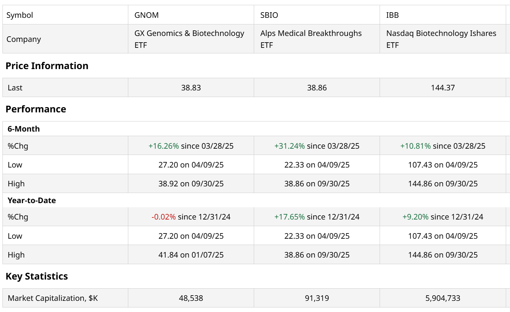
Task: Select GX Genomics & Biotechnology ETF name
Action: [189, 39]
